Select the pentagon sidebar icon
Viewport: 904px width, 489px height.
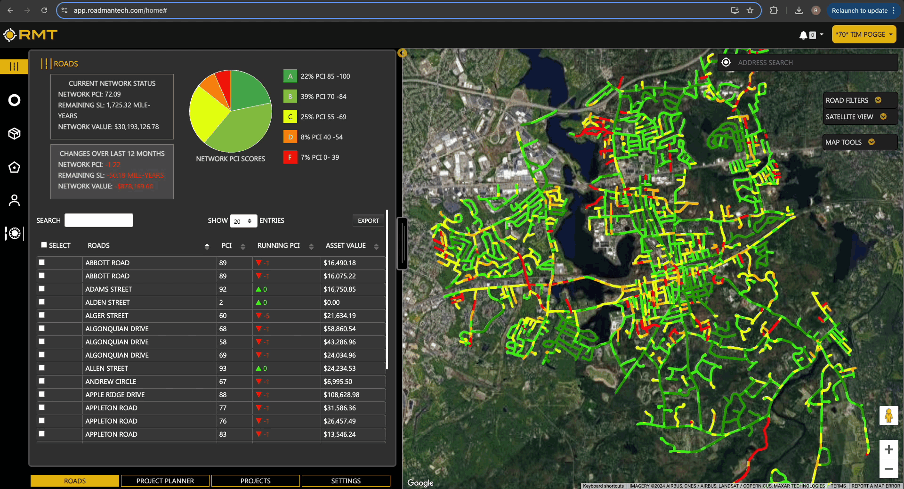15,167
